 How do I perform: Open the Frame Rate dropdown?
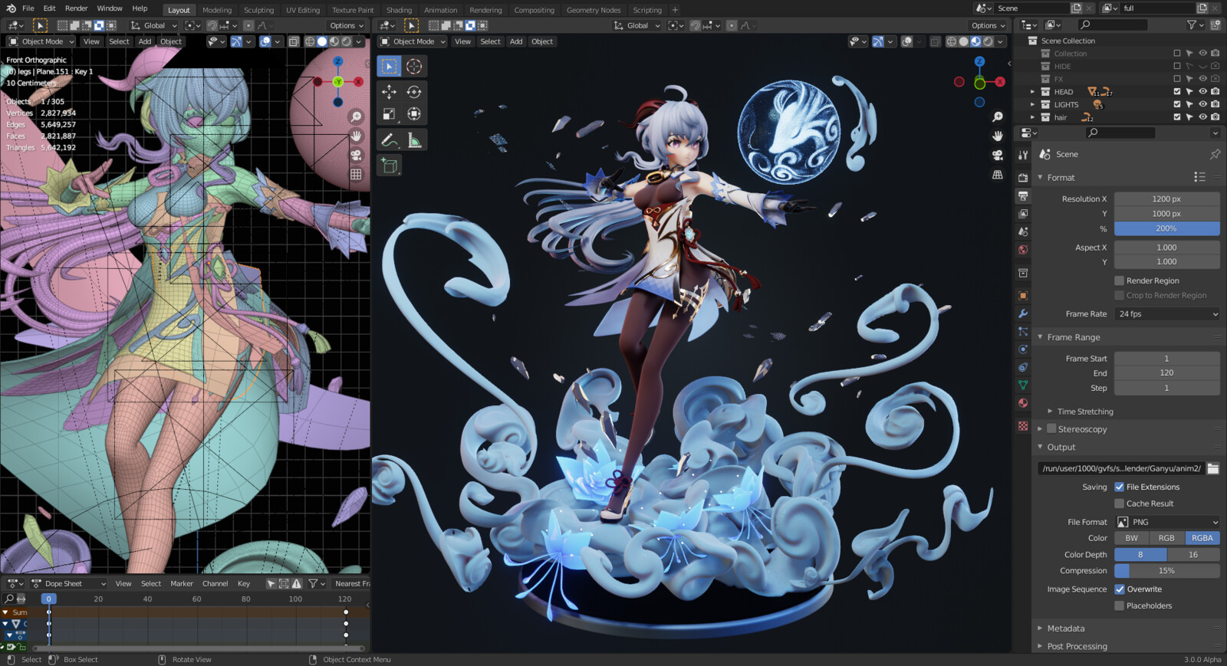(1167, 313)
